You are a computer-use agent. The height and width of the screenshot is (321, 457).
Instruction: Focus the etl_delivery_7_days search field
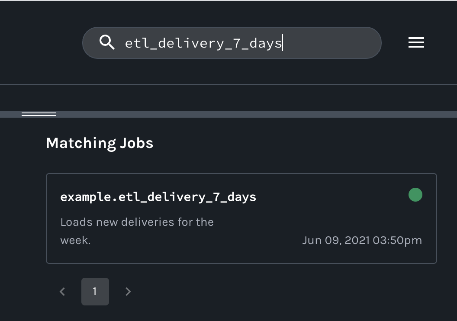[x=203, y=43]
